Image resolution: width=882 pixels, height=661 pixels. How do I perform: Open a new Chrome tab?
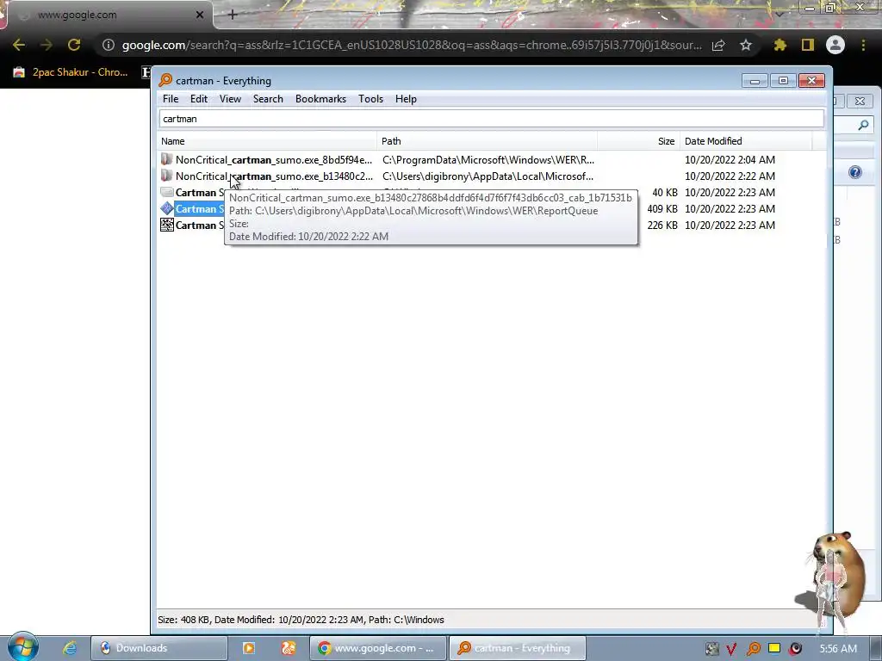coord(233,15)
